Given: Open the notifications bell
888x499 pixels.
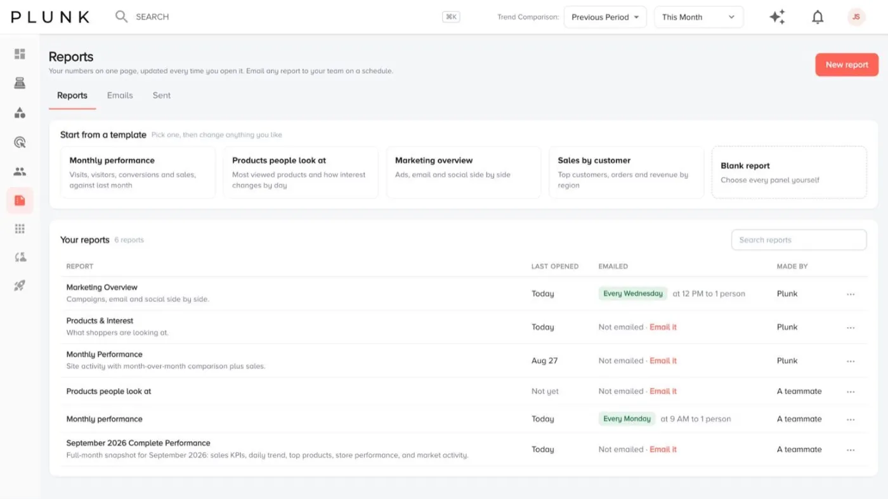Looking at the screenshot, I should 818,17.
